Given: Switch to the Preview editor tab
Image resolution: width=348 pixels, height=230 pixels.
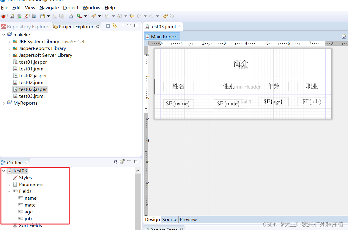Looking at the screenshot, I should pos(188,220).
